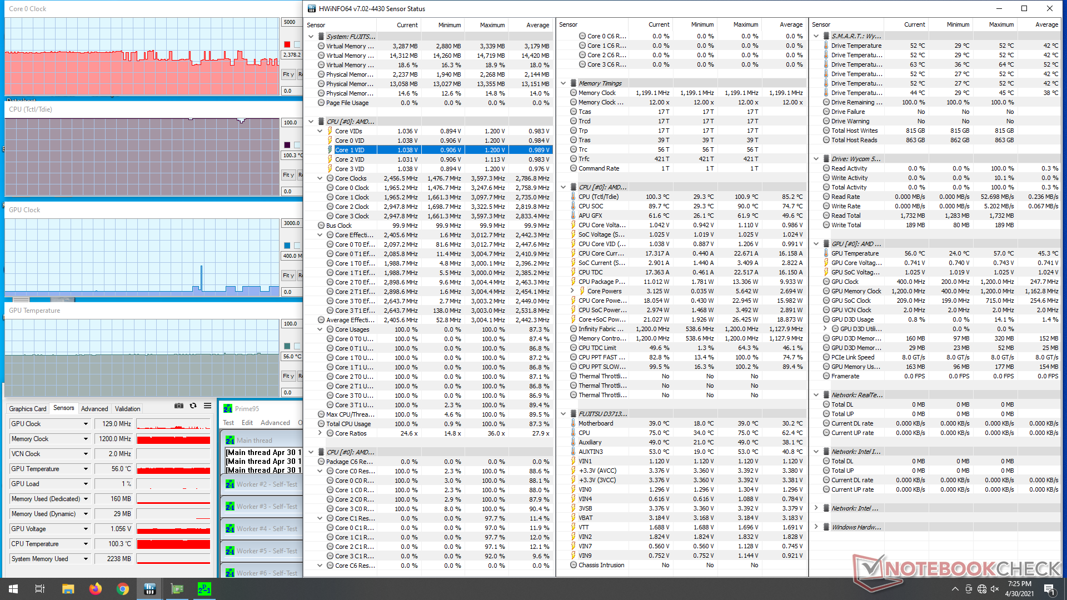This screenshot has width=1067, height=600.
Task: Click the thermometer icon of GPU Temperature in HWiNFO
Action: (826, 253)
